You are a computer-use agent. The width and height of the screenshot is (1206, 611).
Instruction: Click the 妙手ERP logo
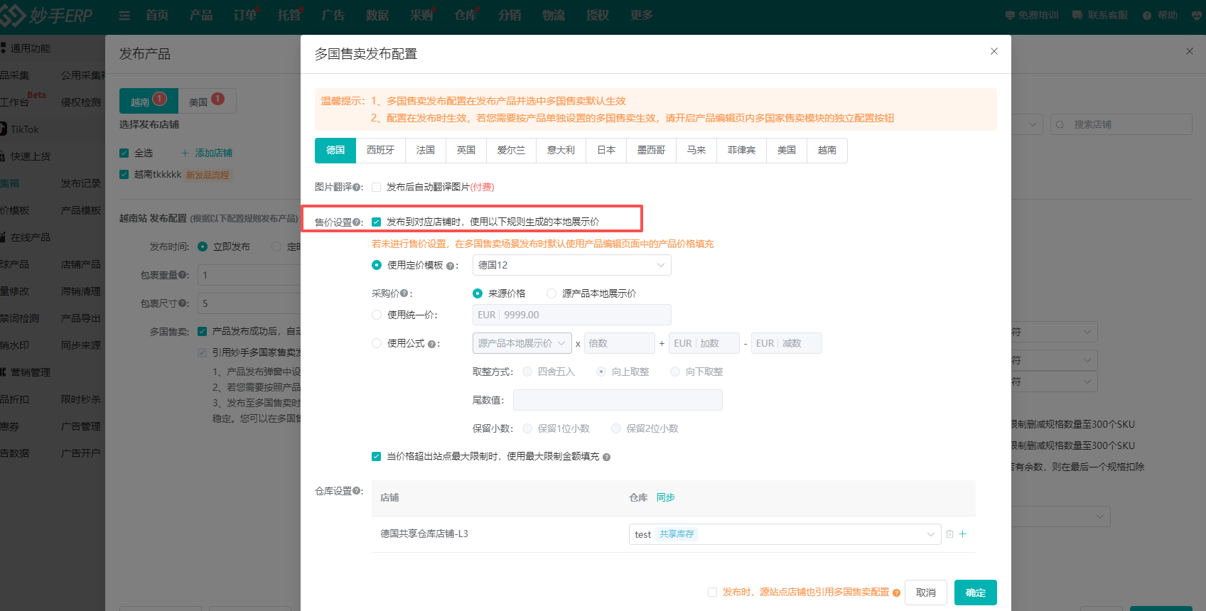pyautogui.click(x=47, y=15)
